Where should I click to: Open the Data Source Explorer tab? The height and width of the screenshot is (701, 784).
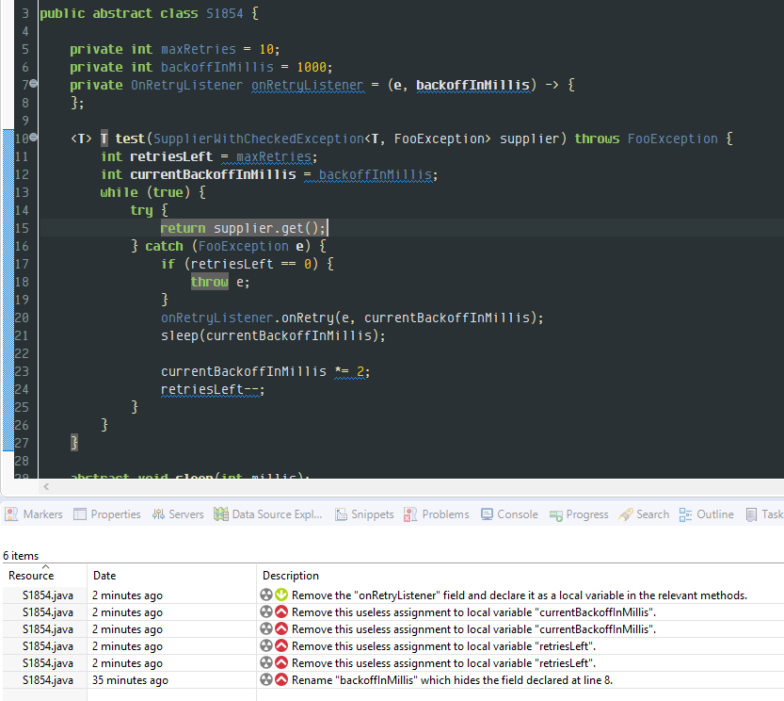point(268,514)
